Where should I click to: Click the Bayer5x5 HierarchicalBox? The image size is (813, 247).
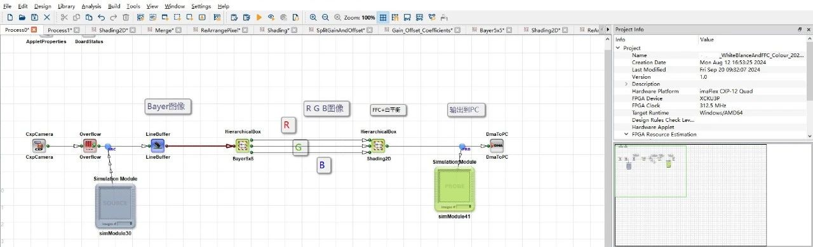coord(243,146)
